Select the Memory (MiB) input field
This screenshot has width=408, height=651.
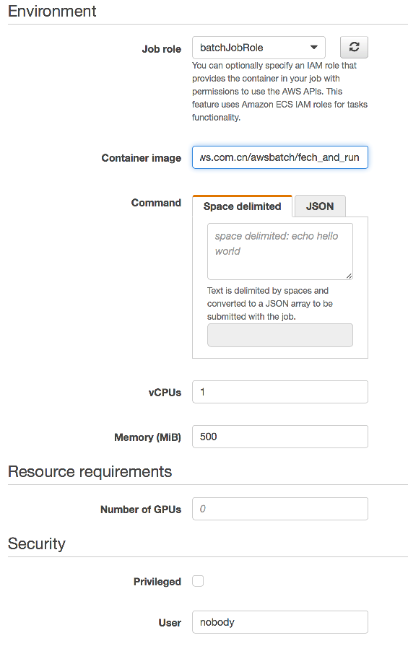[280, 437]
